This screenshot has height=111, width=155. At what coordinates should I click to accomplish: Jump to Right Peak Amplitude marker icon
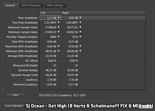coord(80,18)
